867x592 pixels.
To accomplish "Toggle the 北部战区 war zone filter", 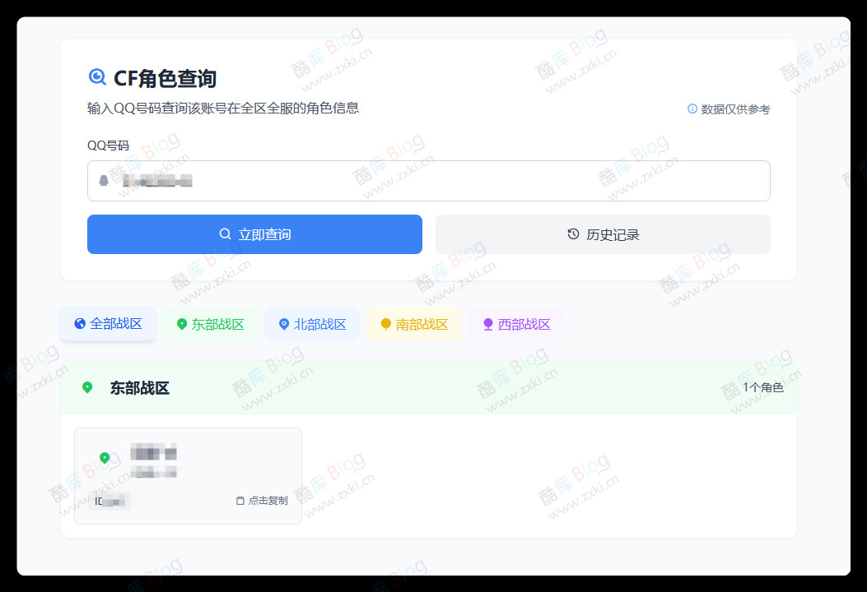I will pos(312,324).
